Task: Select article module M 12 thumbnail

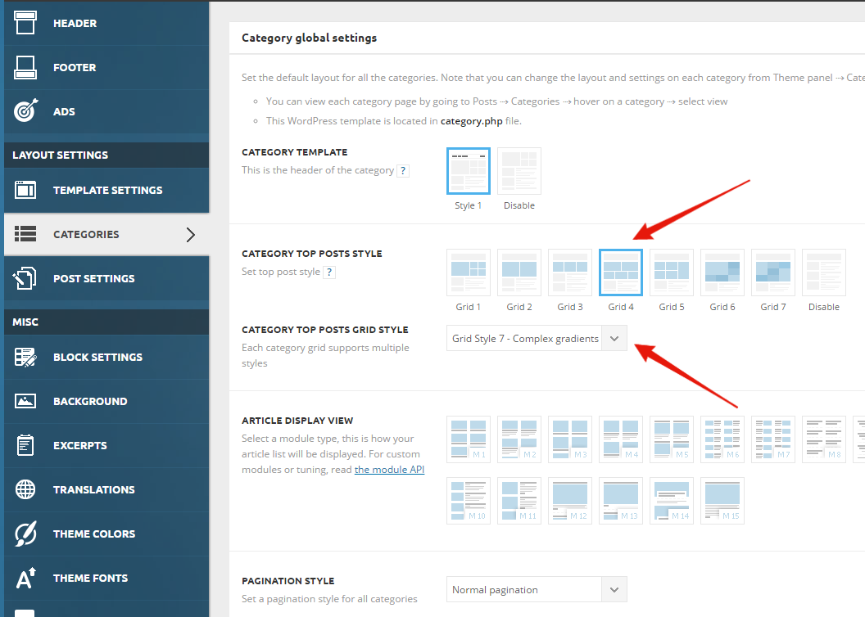Action: pos(570,501)
